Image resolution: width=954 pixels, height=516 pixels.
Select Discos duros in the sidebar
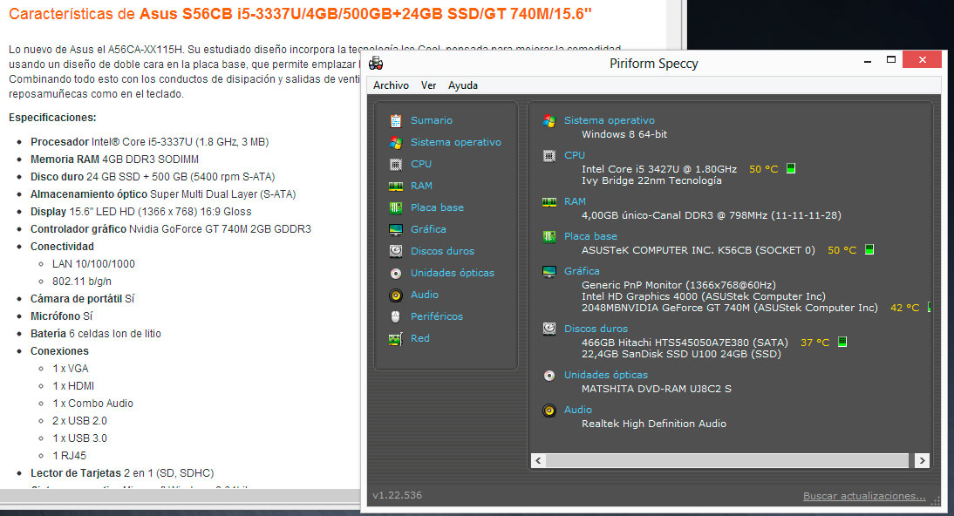point(442,251)
